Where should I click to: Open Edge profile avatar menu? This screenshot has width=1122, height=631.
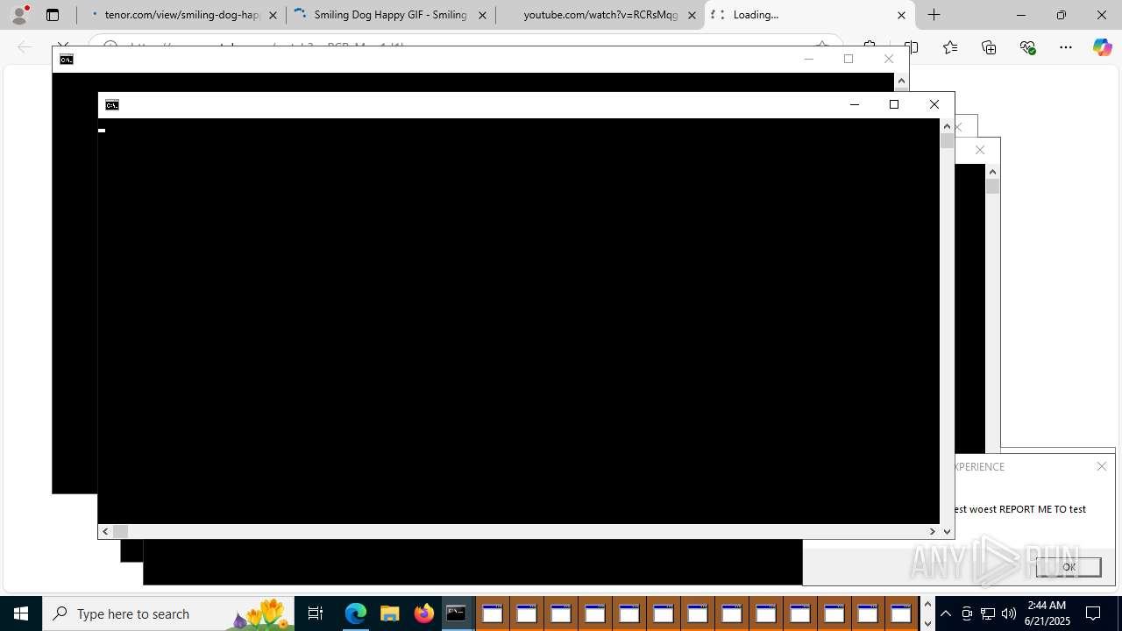(x=19, y=15)
